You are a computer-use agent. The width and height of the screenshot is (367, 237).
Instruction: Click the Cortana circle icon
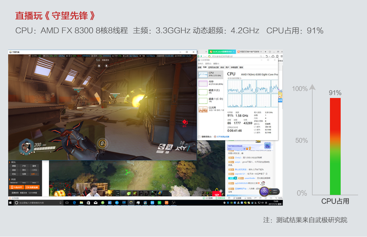[x=16, y=203]
